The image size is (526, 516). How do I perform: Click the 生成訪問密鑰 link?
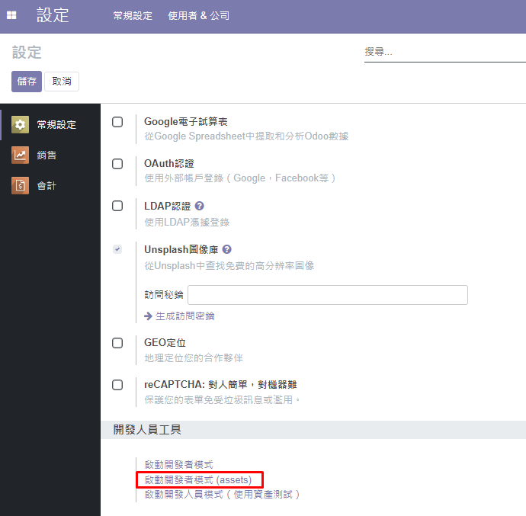[184, 316]
